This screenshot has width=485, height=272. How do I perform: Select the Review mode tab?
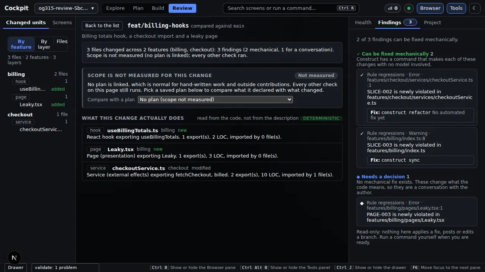click(182, 8)
